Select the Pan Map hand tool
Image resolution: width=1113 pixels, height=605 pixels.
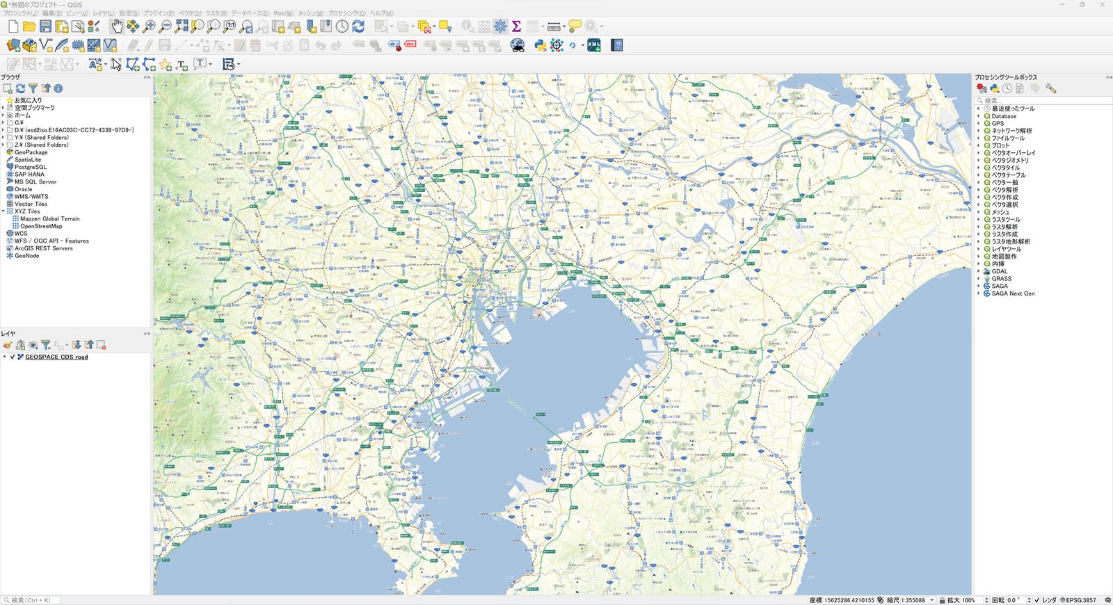tap(116, 26)
